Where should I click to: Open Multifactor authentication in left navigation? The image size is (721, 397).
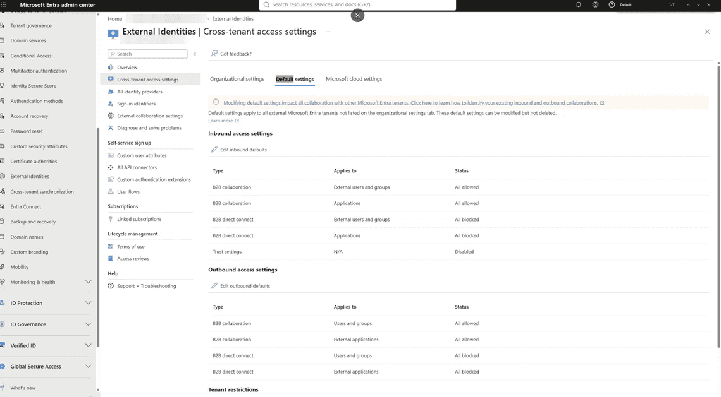coord(39,71)
